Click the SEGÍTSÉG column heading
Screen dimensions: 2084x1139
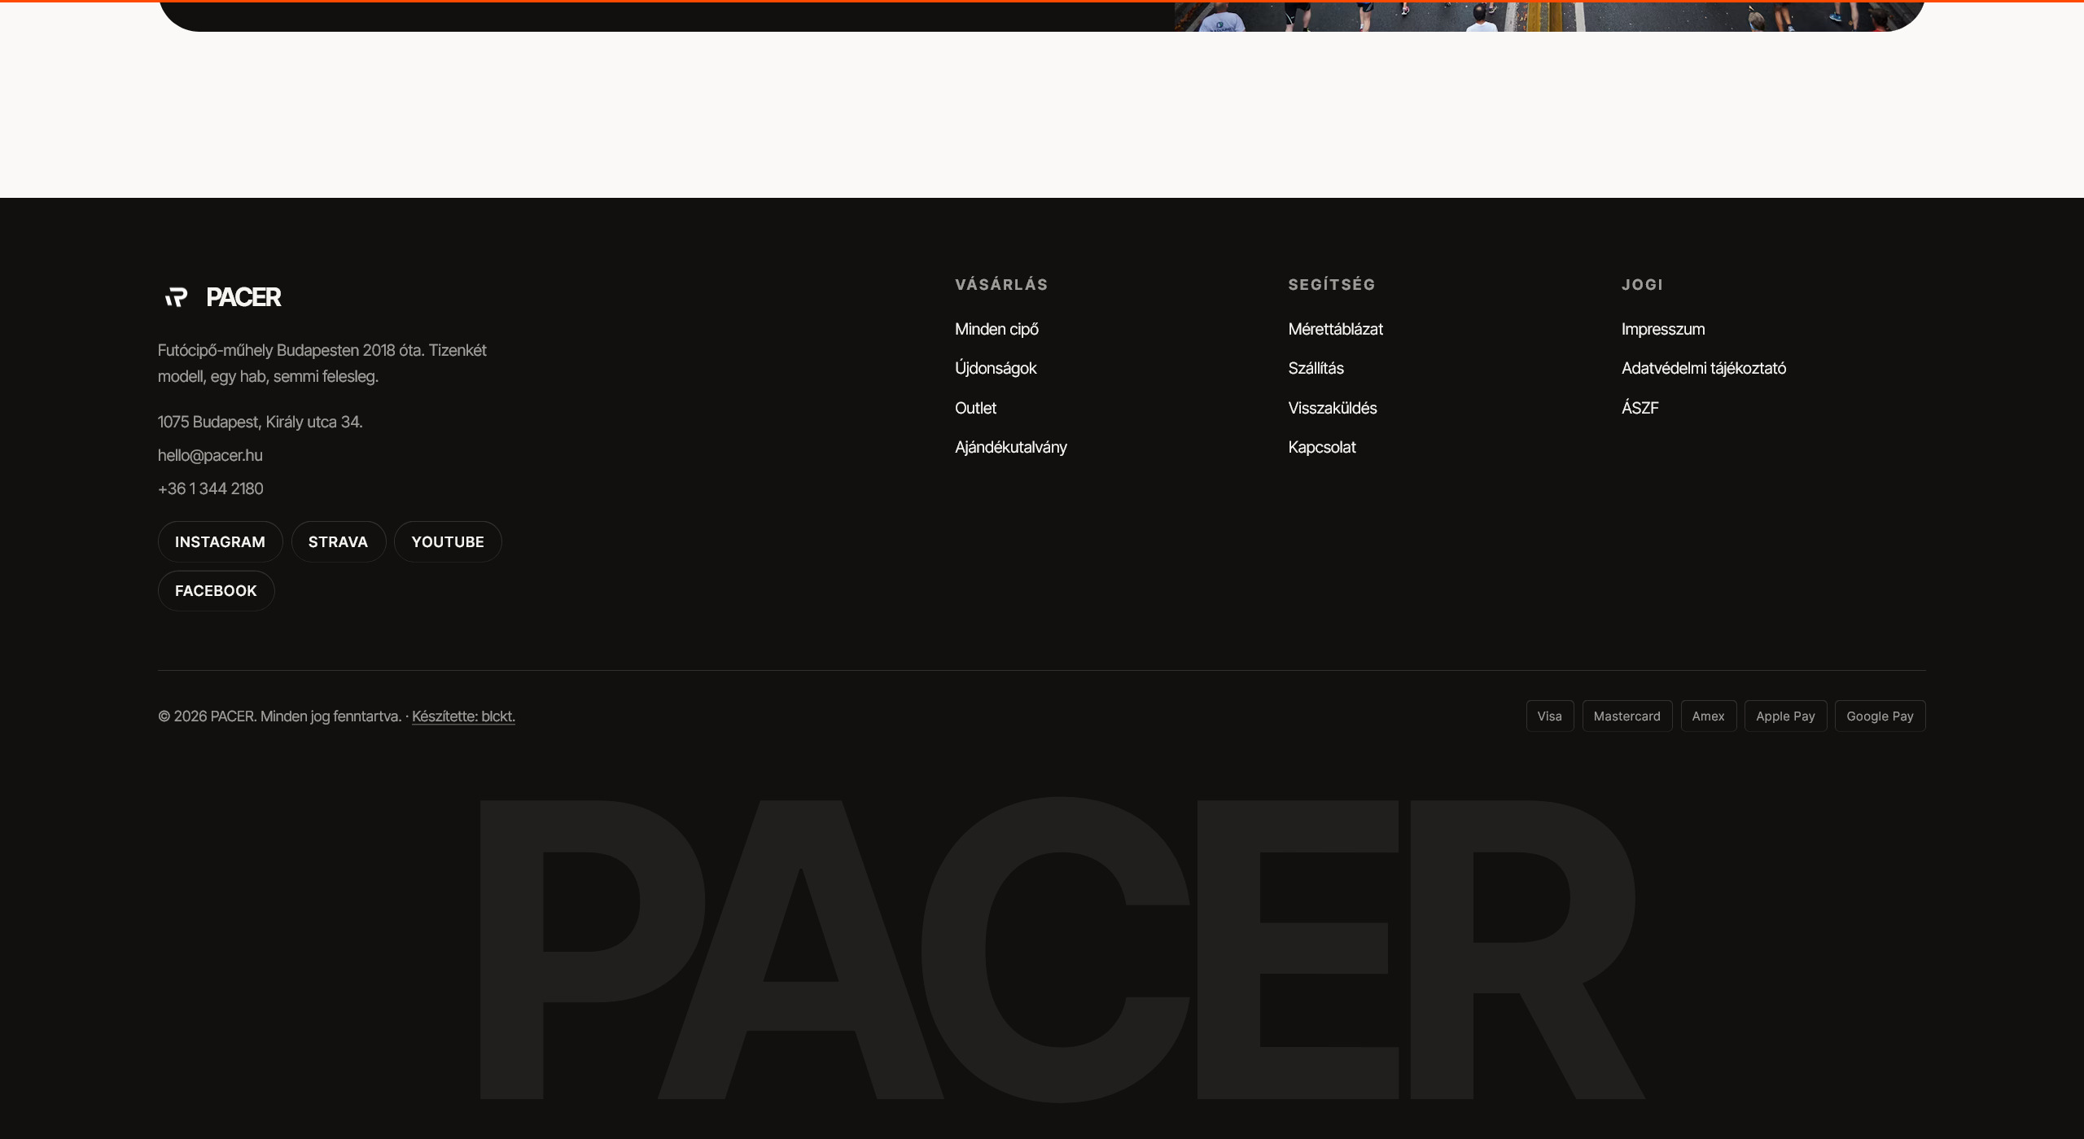tap(1332, 285)
